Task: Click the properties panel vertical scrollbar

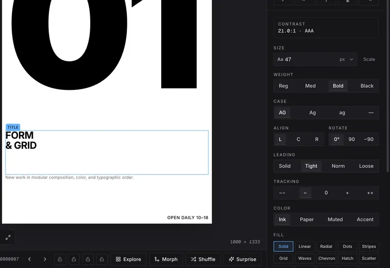Action: point(388,86)
